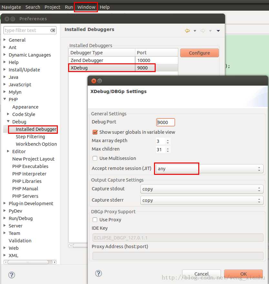Viewport: 269px width, 284px height.
Task: Select Plug-in Development in the tree
Action: (31, 204)
